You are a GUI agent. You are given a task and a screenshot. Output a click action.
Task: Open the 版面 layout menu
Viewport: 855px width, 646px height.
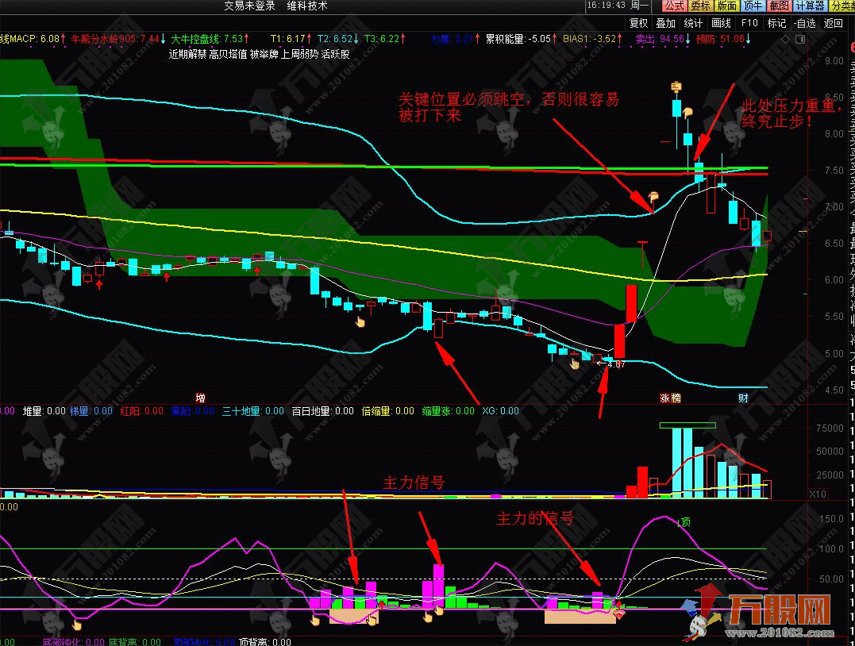(x=727, y=6)
